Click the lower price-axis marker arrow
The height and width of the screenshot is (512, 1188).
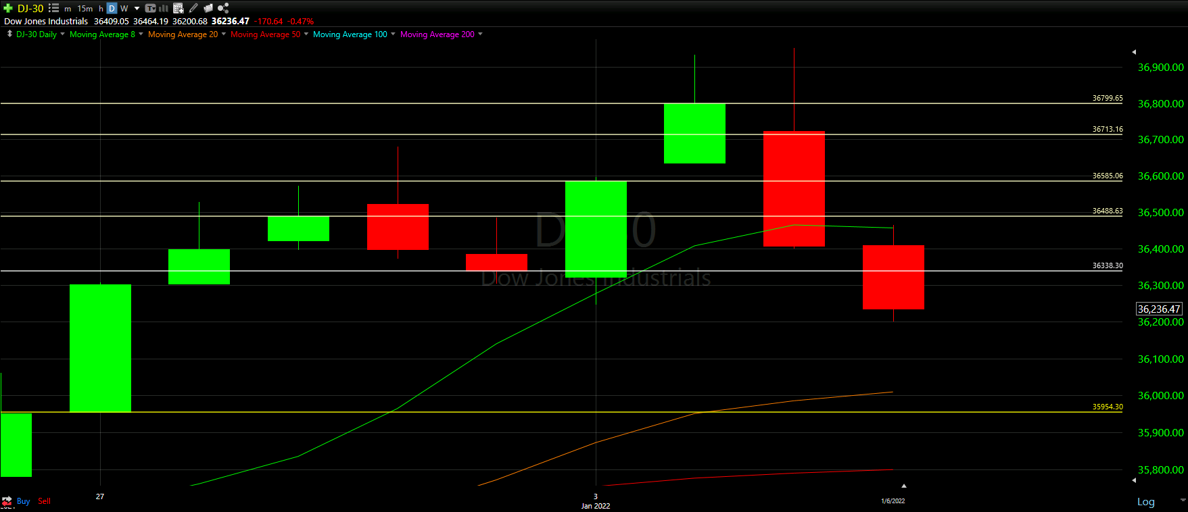[x=1134, y=480]
